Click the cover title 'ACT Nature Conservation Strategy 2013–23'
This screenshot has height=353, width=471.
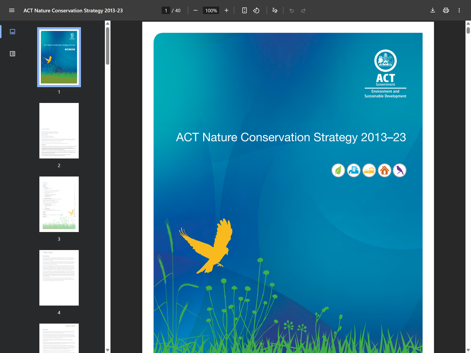click(291, 137)
